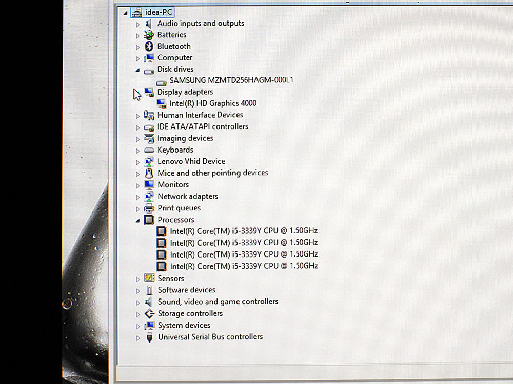513x384 pixels.
Task: Click the Batteries category icon
Action: [149, 35]
